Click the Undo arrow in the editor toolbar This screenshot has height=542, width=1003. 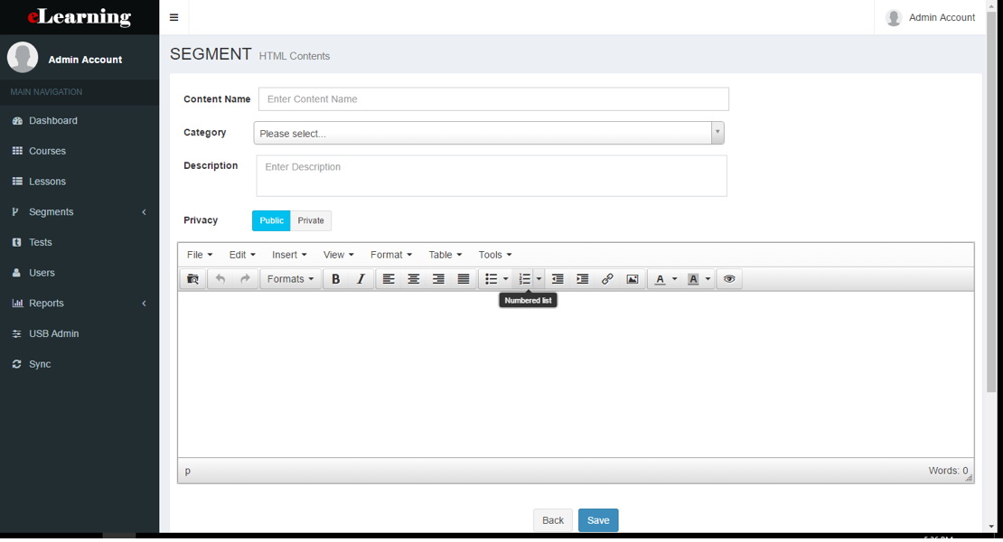(x=219, y=278)
